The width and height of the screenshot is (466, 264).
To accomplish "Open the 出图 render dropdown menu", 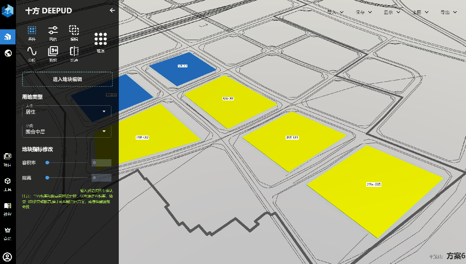I will [x=420, y=12].
